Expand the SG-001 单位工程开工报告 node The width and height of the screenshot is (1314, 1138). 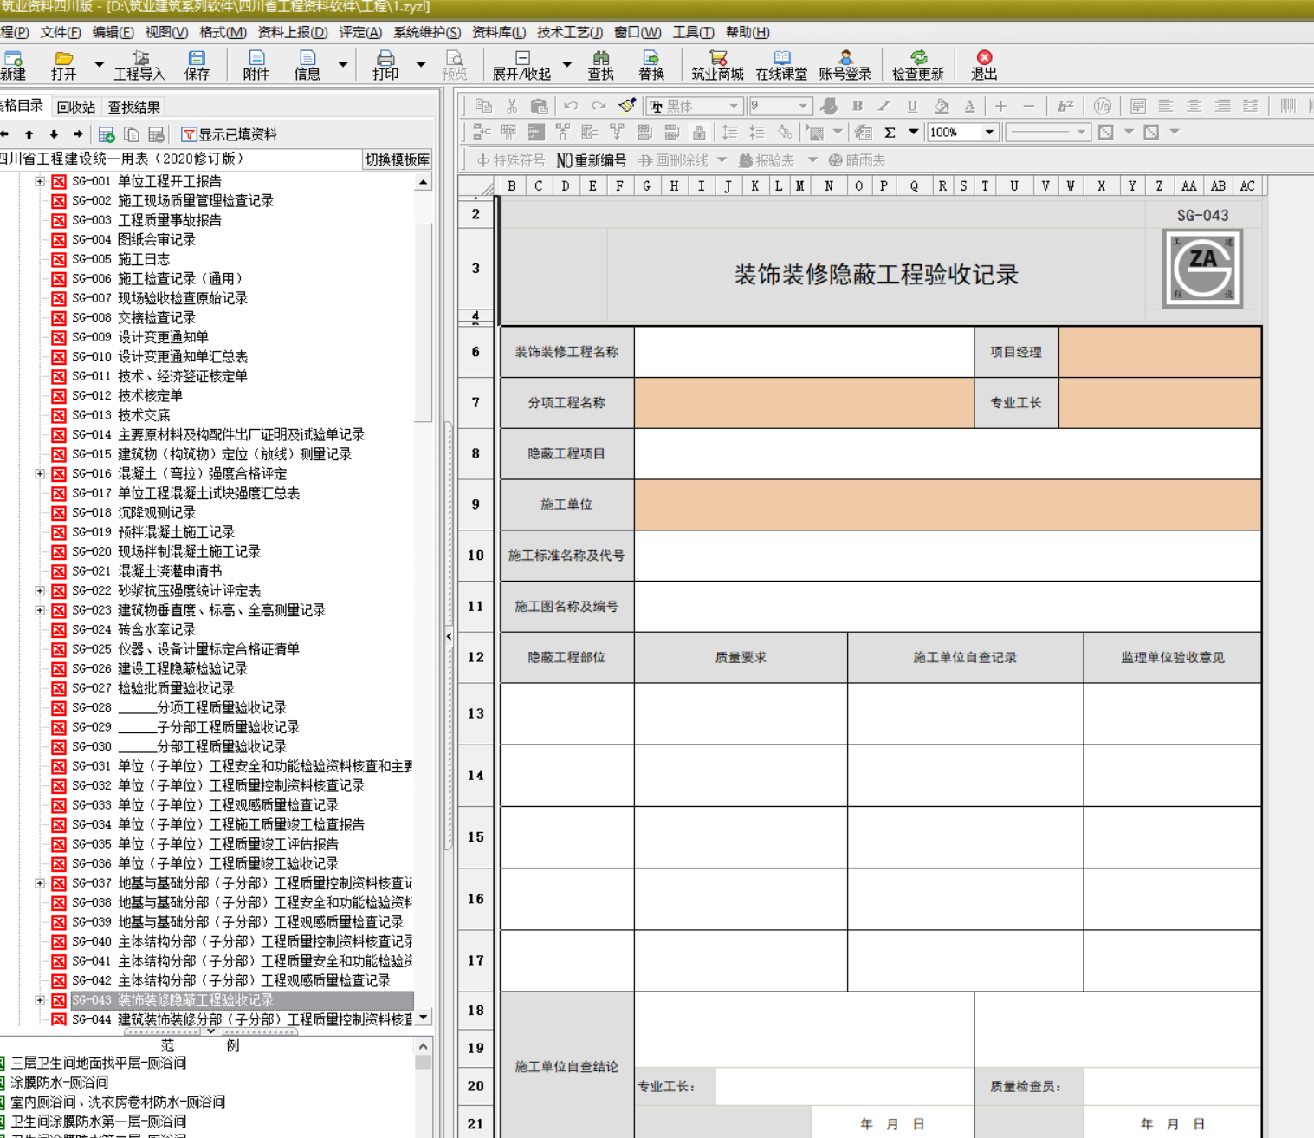(x=40, y=181)
